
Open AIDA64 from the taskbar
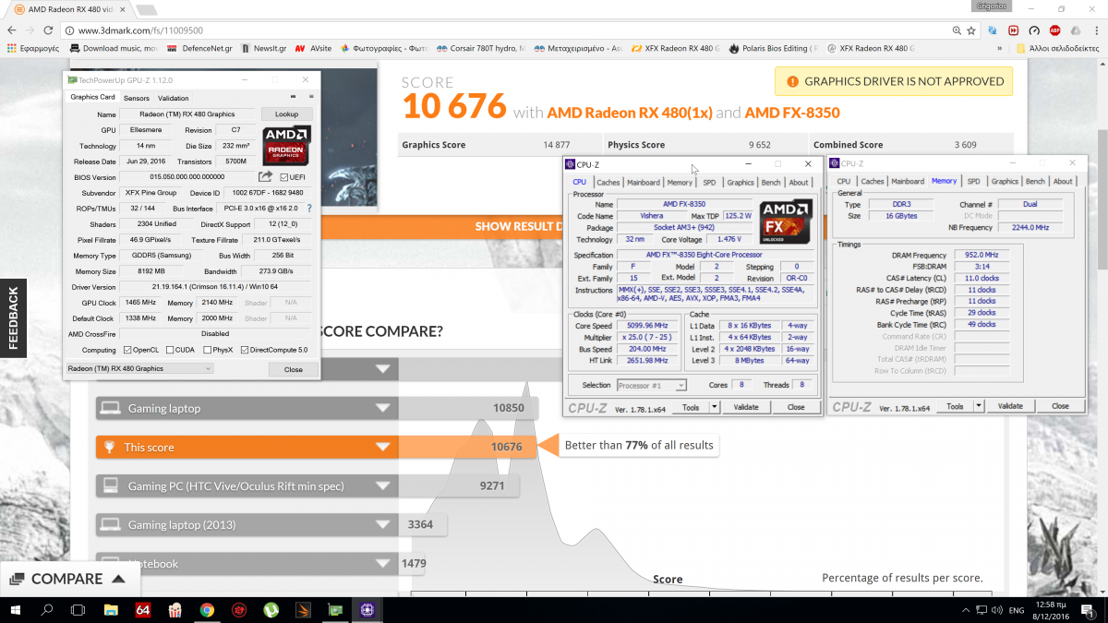(x=143, y=610)
